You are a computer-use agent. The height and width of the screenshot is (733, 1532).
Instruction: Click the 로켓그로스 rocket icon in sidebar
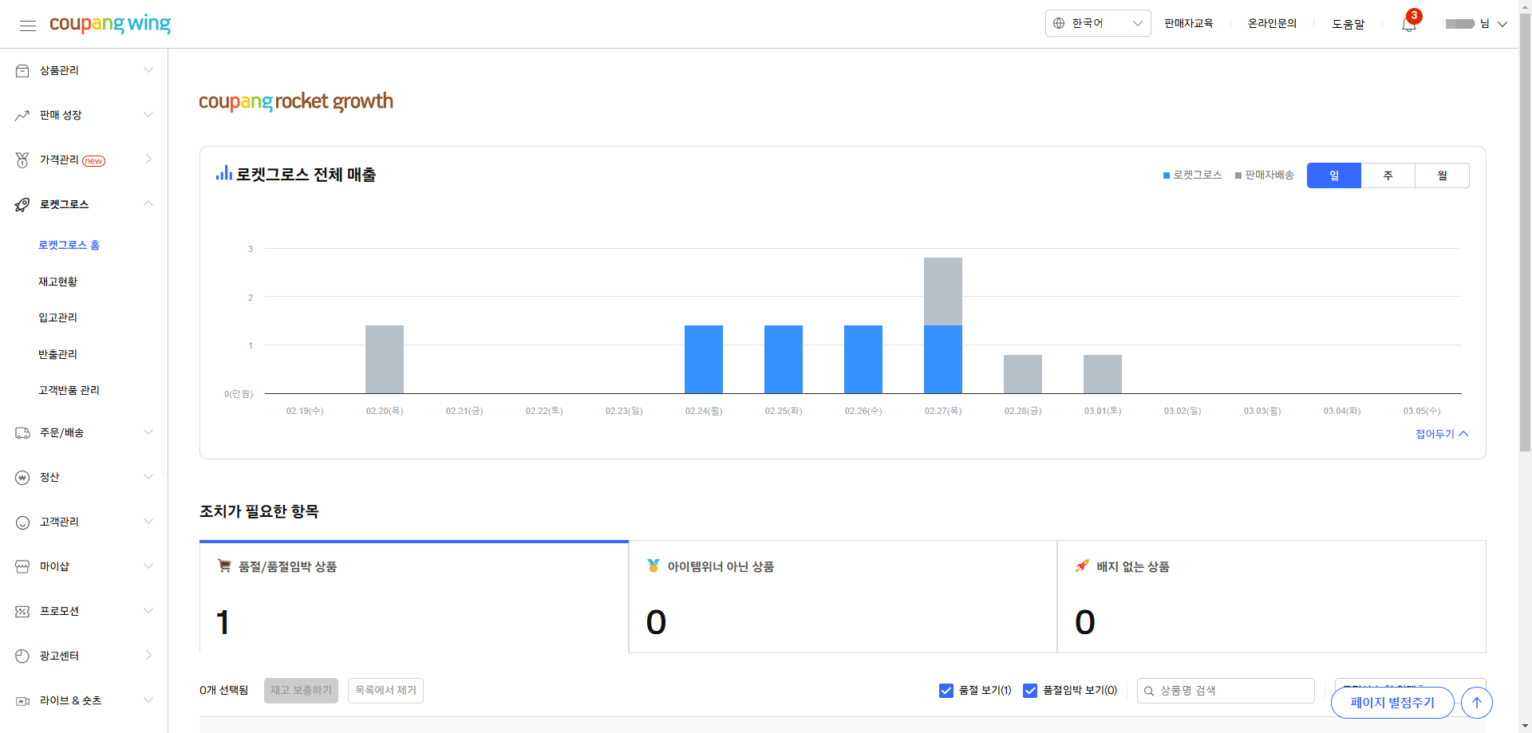coord(22,205)
